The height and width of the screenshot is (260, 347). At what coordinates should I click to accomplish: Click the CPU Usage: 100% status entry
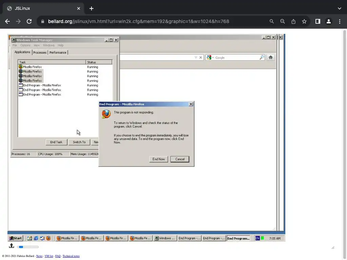click(x=53, y=154)
